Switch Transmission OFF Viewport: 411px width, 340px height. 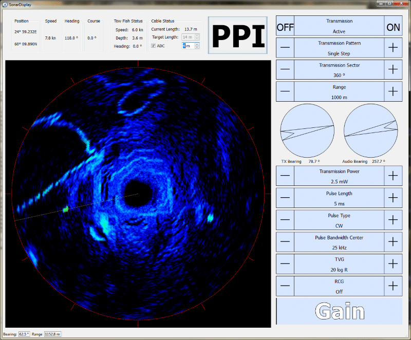[285, 26]
